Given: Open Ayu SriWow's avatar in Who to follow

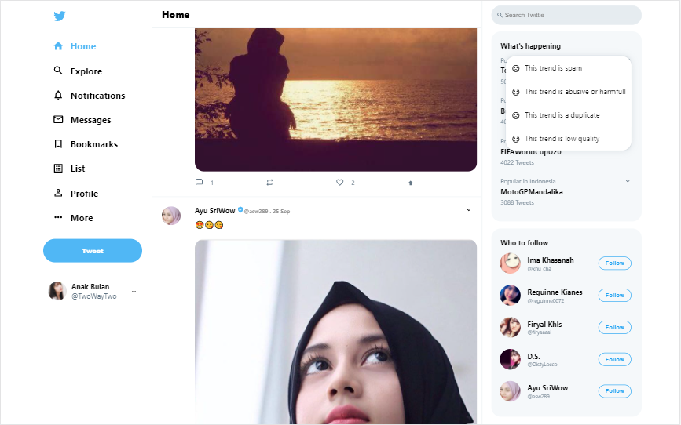Looking at the screenshot, I should click(511, 391).
